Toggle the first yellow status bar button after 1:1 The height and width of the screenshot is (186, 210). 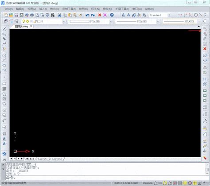(x=165, y=183)
